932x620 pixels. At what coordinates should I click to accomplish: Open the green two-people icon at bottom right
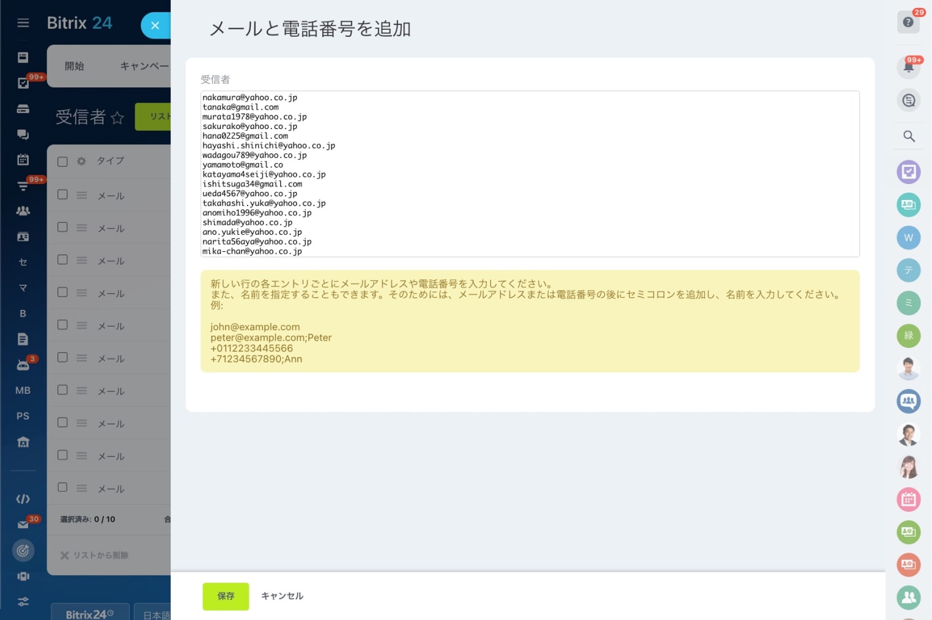[909, 597]
